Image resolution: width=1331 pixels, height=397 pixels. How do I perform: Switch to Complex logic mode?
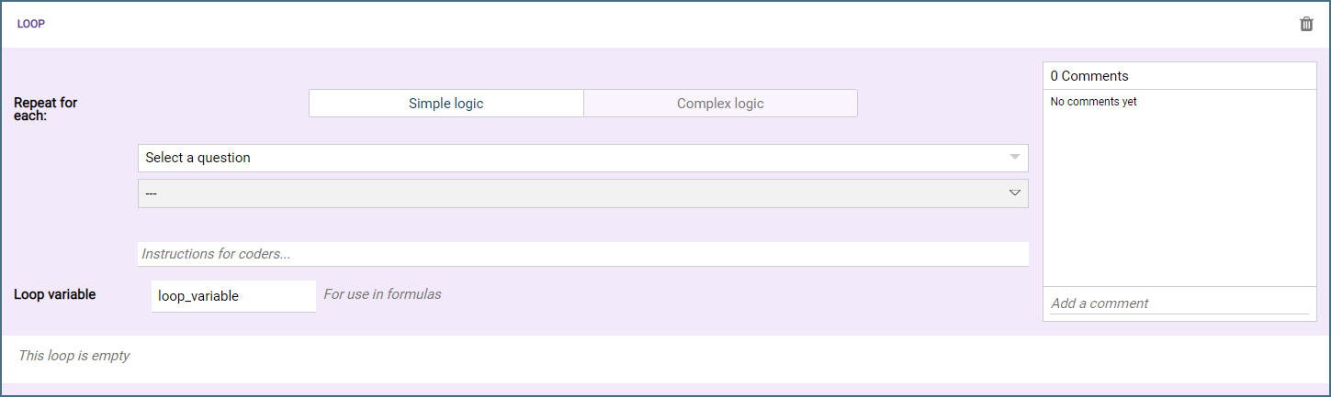720,104
